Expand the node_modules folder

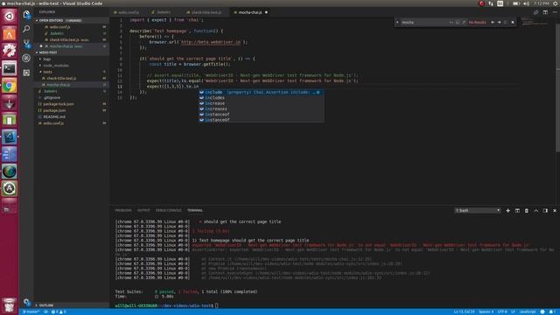pyautogui.click(x=56, y=66)
